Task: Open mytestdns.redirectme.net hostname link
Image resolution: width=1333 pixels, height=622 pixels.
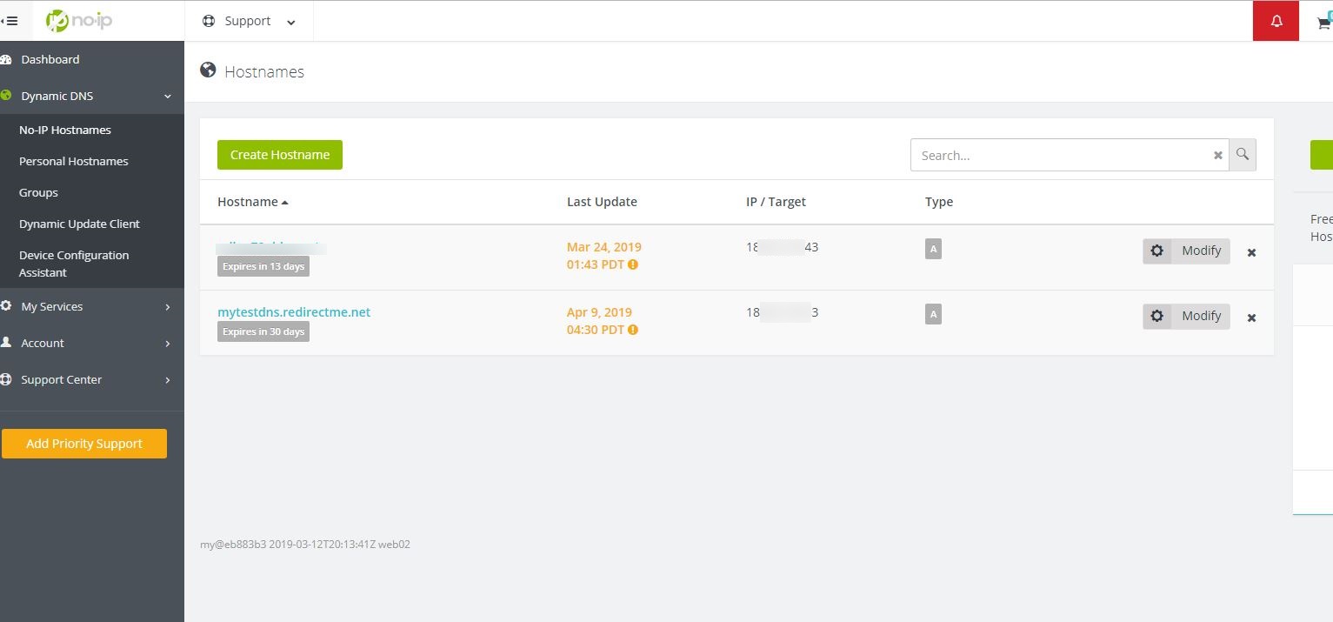Action: 293,311
